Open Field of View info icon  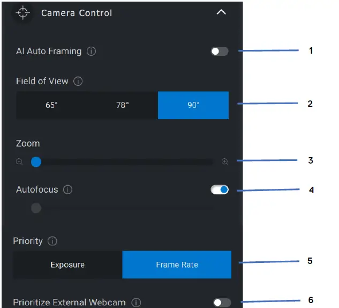point(78,81)
